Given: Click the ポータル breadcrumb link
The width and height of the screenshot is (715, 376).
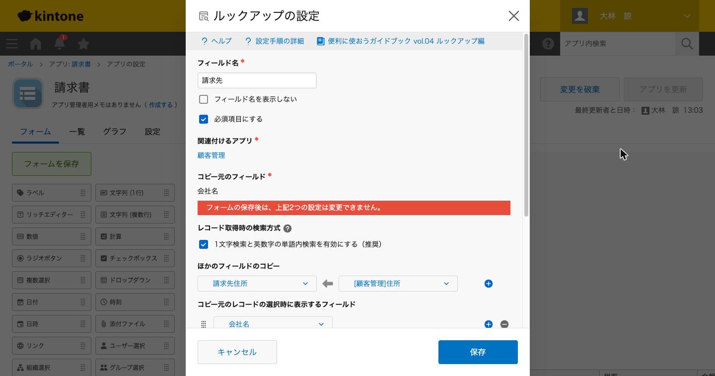Looking at the screenshot, I should (20, 64).
